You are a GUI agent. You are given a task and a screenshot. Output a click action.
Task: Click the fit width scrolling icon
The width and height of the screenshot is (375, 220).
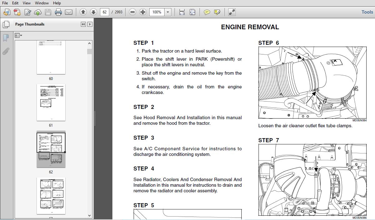(x=182, y=12)
